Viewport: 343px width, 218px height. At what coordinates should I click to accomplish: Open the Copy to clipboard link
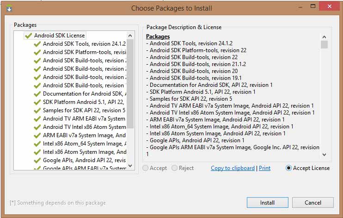tap(233, 168)
